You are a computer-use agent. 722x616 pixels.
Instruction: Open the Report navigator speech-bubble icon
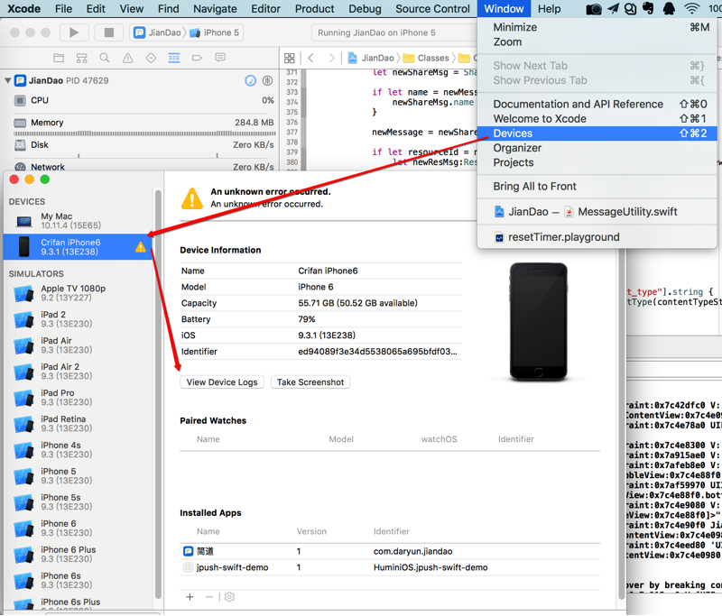220,58
